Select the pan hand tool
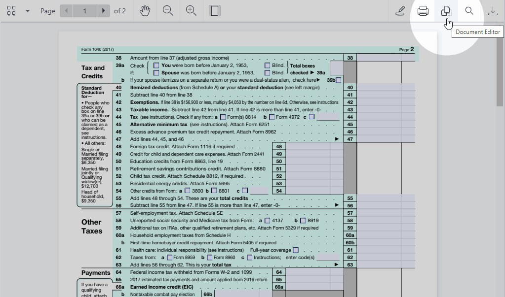Viewport: 505px width, 297px height. [x=144, y=11]
